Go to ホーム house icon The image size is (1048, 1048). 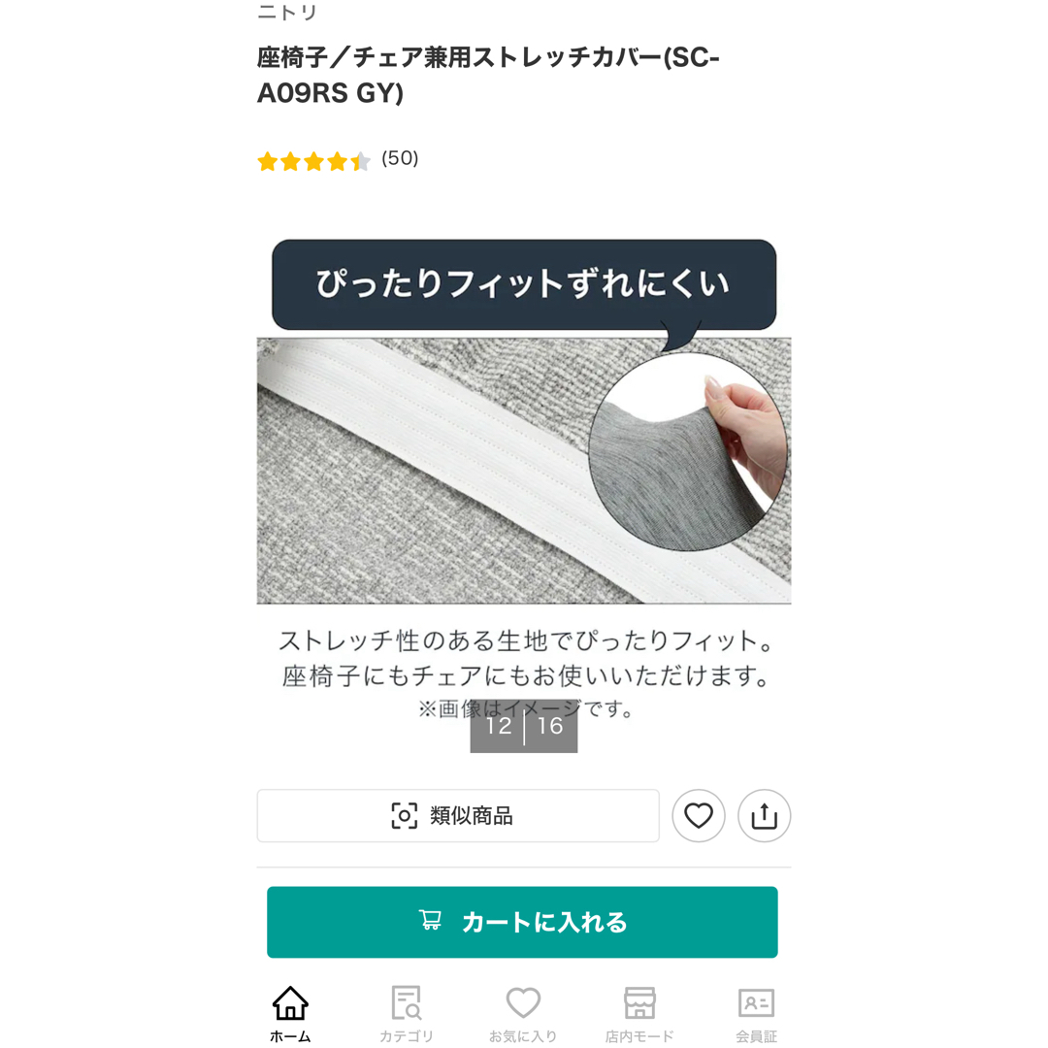(x=290, y=1002)
